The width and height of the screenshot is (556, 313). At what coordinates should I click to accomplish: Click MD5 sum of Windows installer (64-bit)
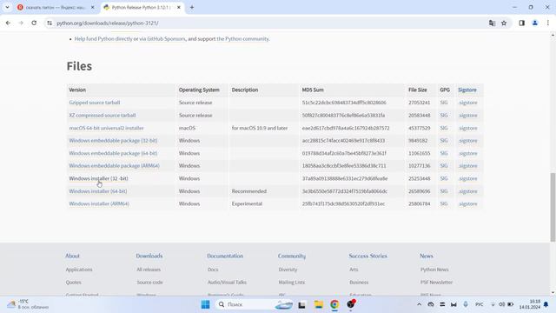[x=345, y=191]
